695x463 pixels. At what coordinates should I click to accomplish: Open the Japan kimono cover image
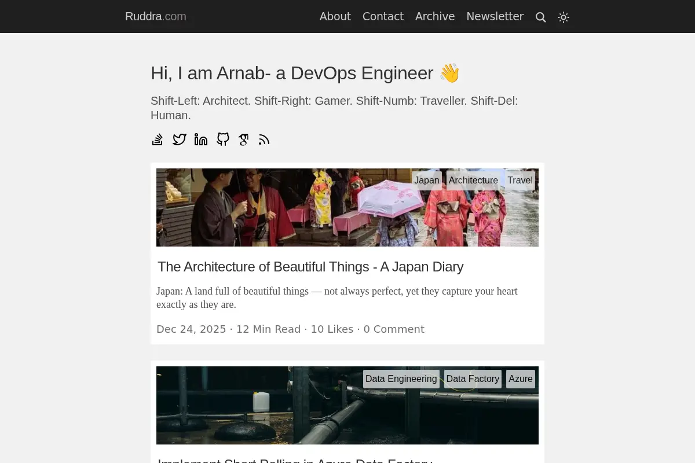tap(348, 207)
